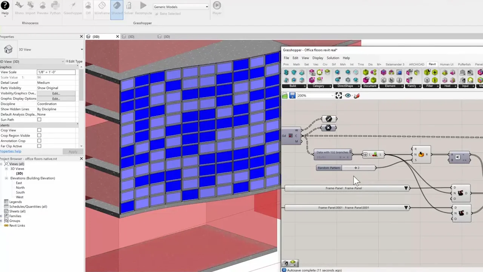Screen dimensions: 483x272
Task: Open the Frame-Panel.0001 family type dropdown
Action: [x=406, y=208]
